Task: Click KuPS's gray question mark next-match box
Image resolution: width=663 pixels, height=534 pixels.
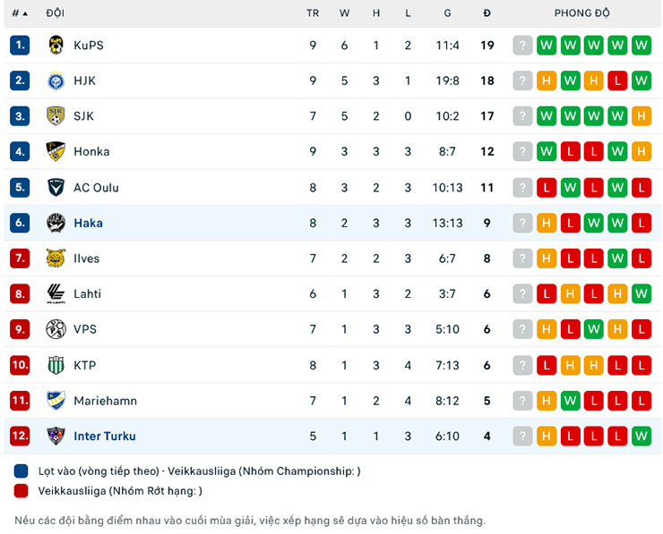Action: point(522,45)
